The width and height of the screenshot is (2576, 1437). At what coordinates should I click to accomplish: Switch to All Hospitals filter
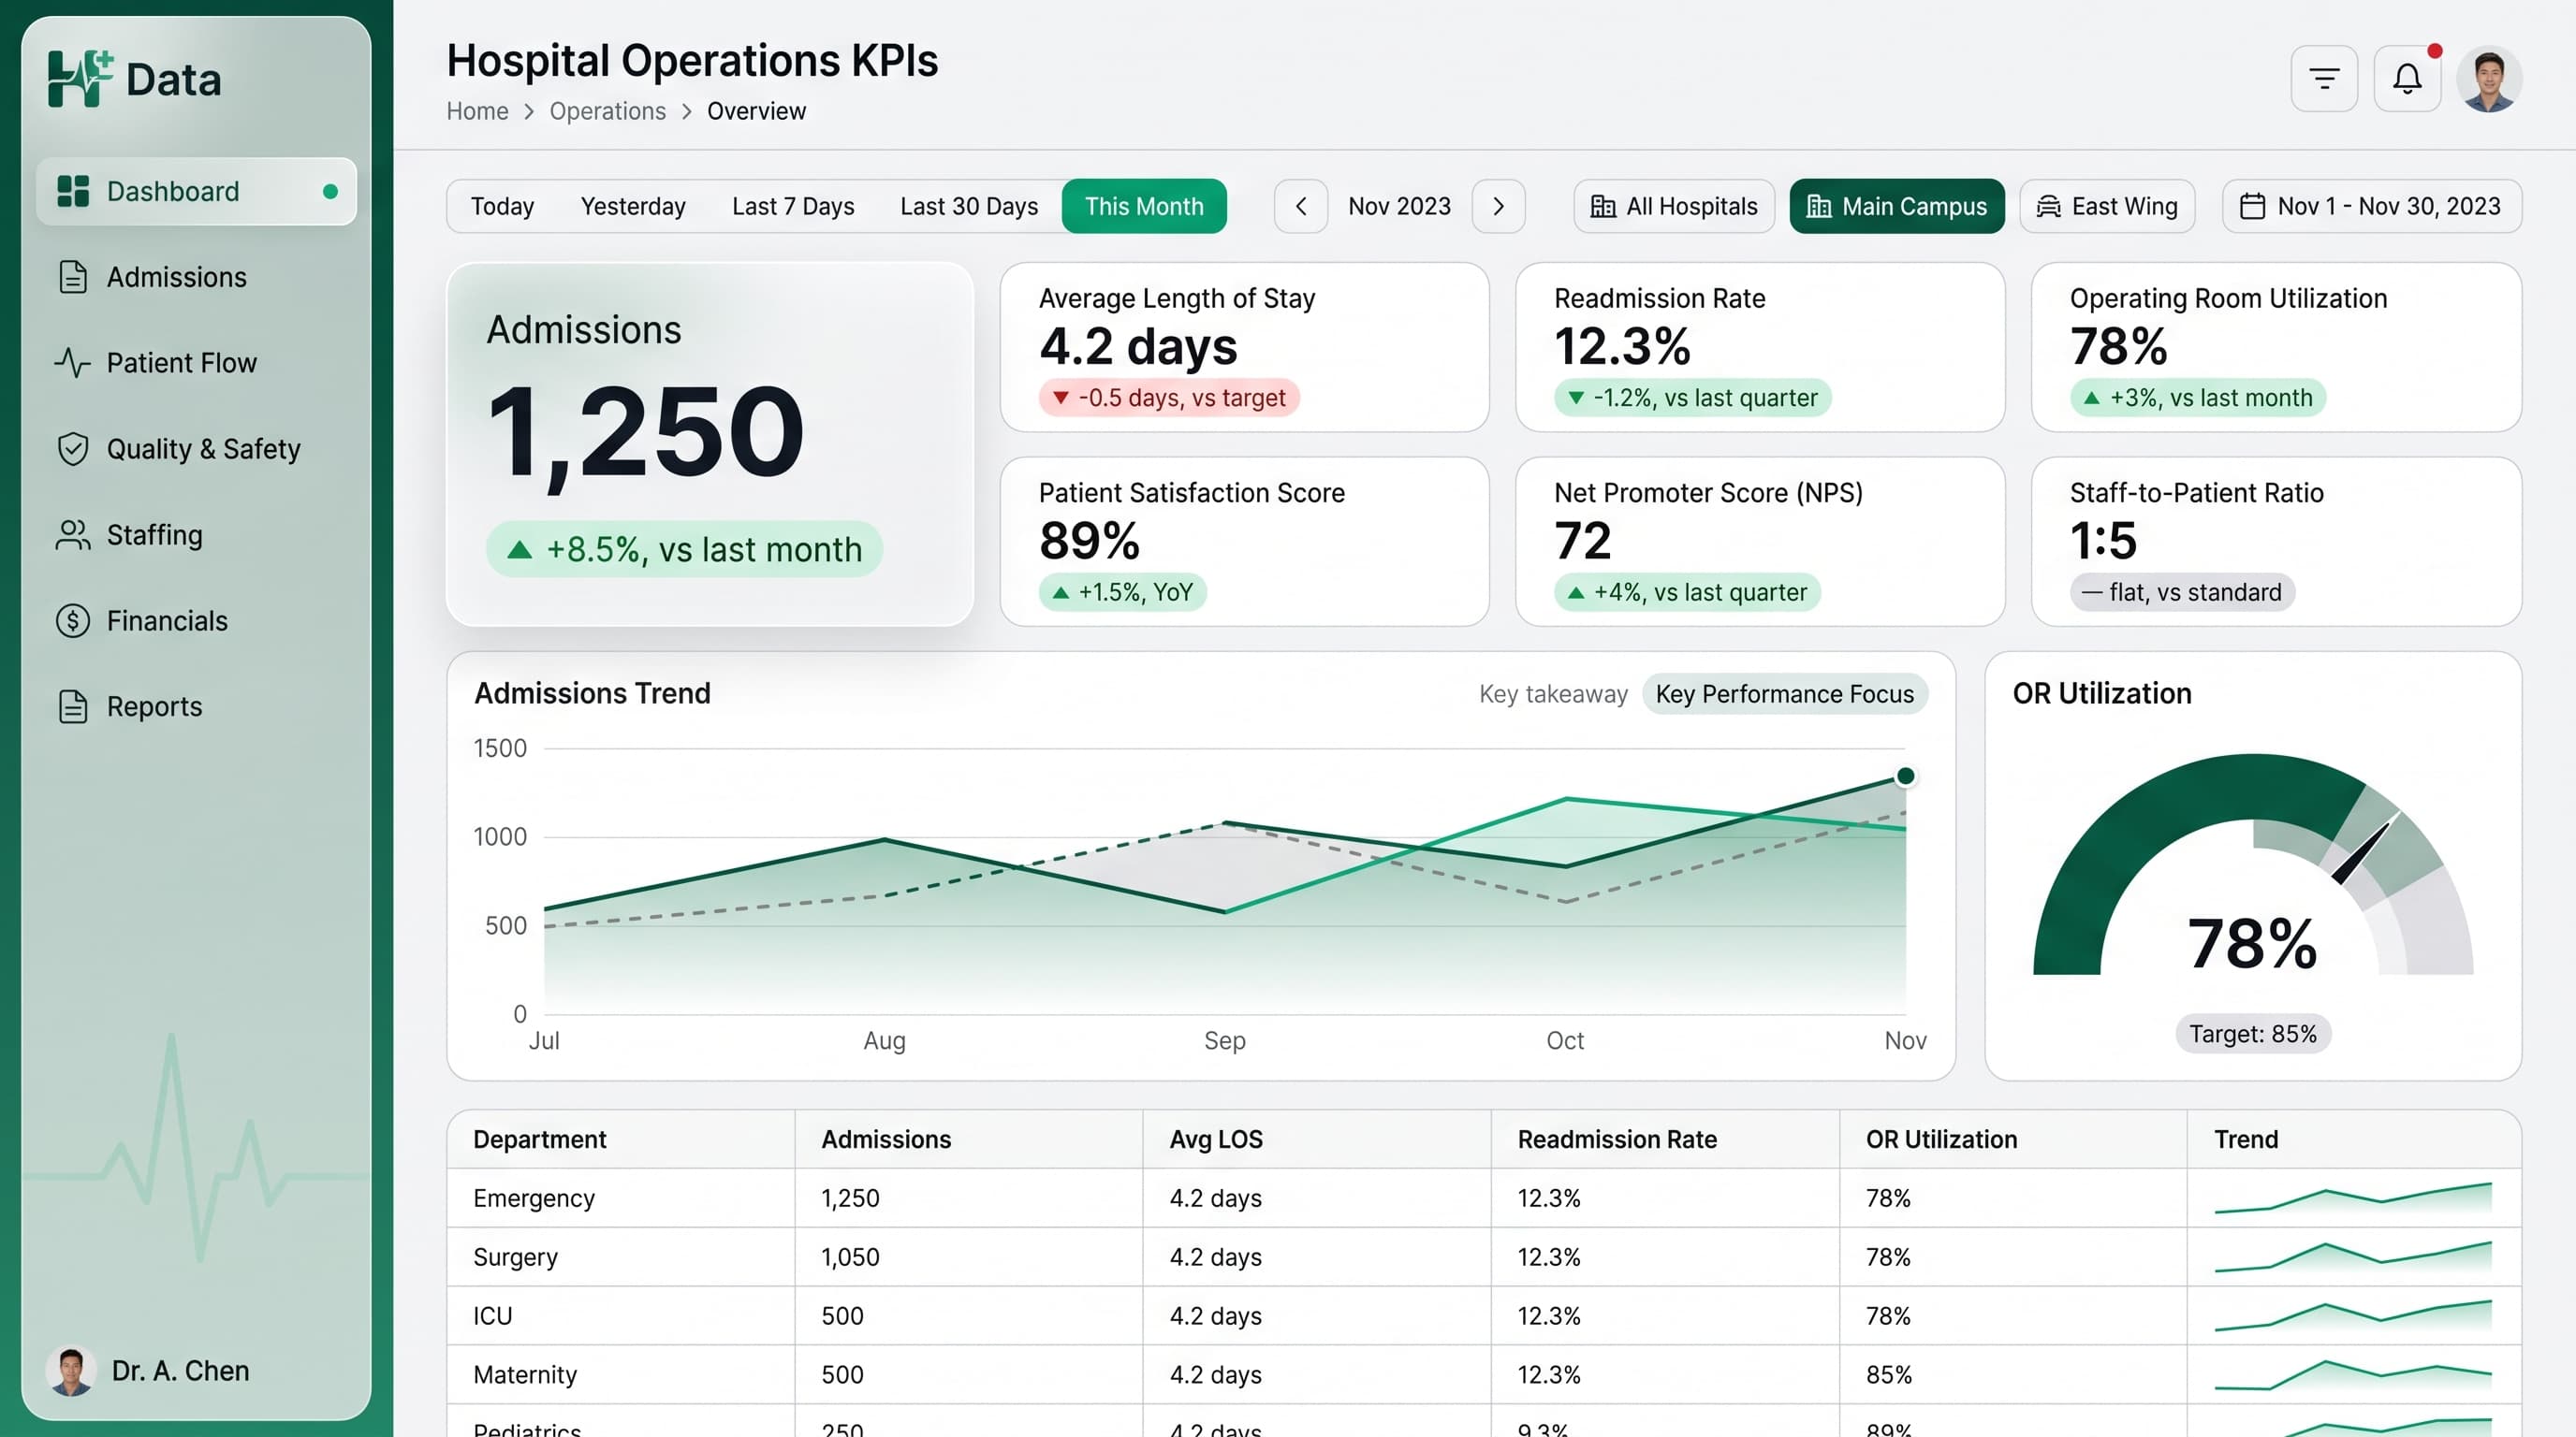(x=1674, y=206)
